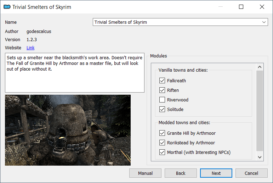Uncheck the Riften module checkbox

[162, 90]
